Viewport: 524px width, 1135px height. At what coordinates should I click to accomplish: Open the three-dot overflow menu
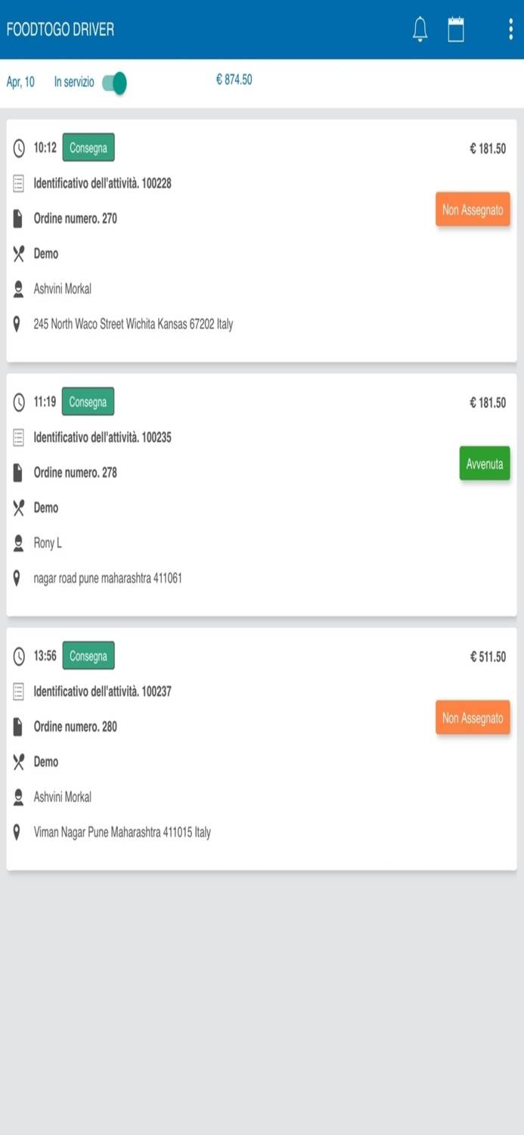pos(511,30)
